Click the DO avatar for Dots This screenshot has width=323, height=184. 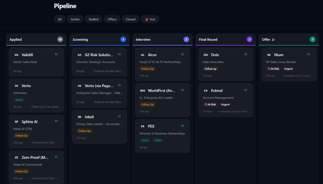tap(206, 55)
